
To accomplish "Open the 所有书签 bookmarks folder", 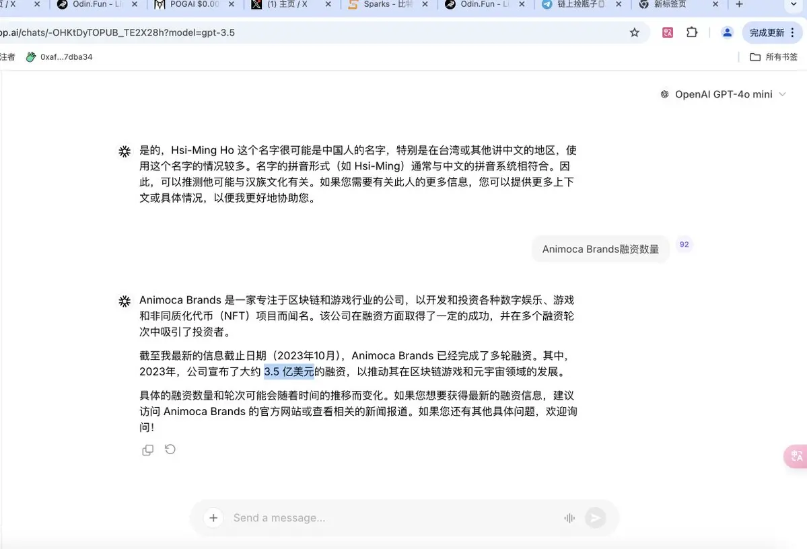I will pyautogui.click(x=773, y=57).
